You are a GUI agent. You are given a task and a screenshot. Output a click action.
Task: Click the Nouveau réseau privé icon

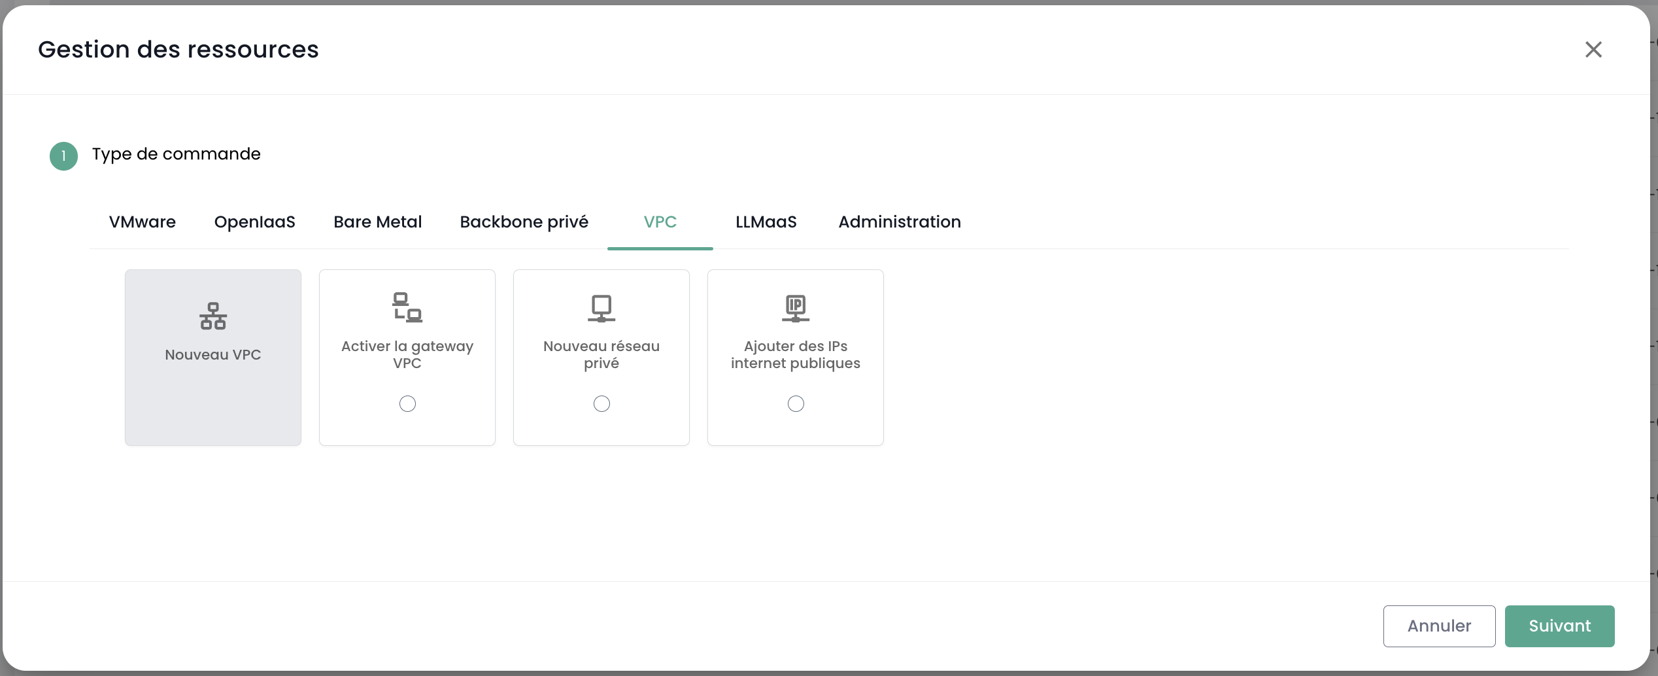601,308
